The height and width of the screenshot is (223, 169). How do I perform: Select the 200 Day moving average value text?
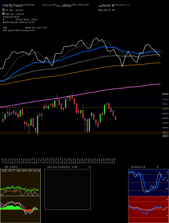pyautogui.click(x=15, y=14)
